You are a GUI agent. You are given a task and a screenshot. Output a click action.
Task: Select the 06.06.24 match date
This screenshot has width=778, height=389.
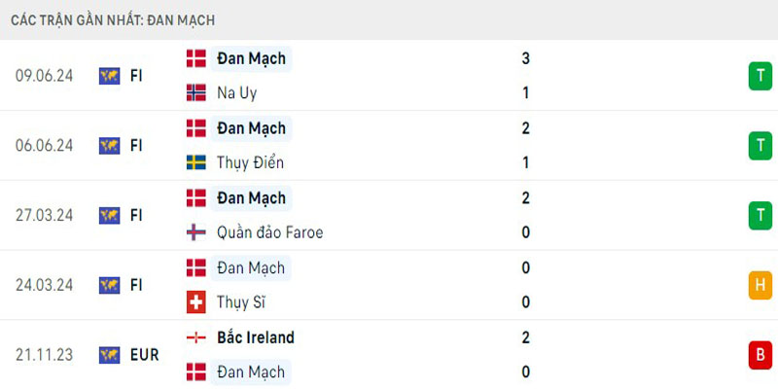pyautogui.click(x=44, y=146)
